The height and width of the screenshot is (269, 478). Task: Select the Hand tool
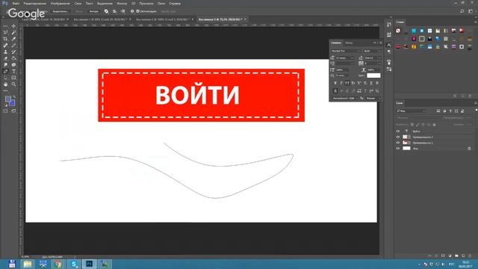pos(5,84)
